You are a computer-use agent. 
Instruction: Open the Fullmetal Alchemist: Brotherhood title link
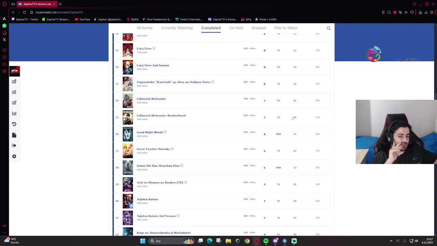click(x=161, y=115)
